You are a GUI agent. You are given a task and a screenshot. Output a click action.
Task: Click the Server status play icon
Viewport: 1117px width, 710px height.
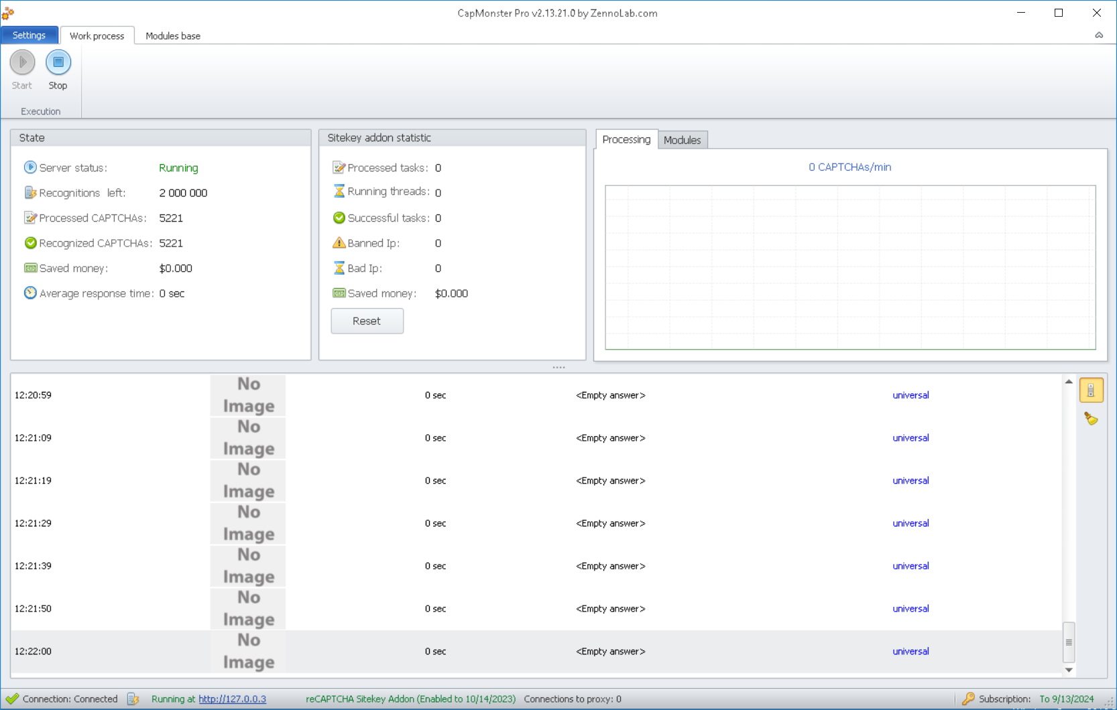(30, 167)
